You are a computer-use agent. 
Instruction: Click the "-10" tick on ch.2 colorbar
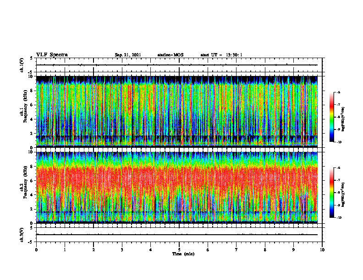tap(339, 218)
